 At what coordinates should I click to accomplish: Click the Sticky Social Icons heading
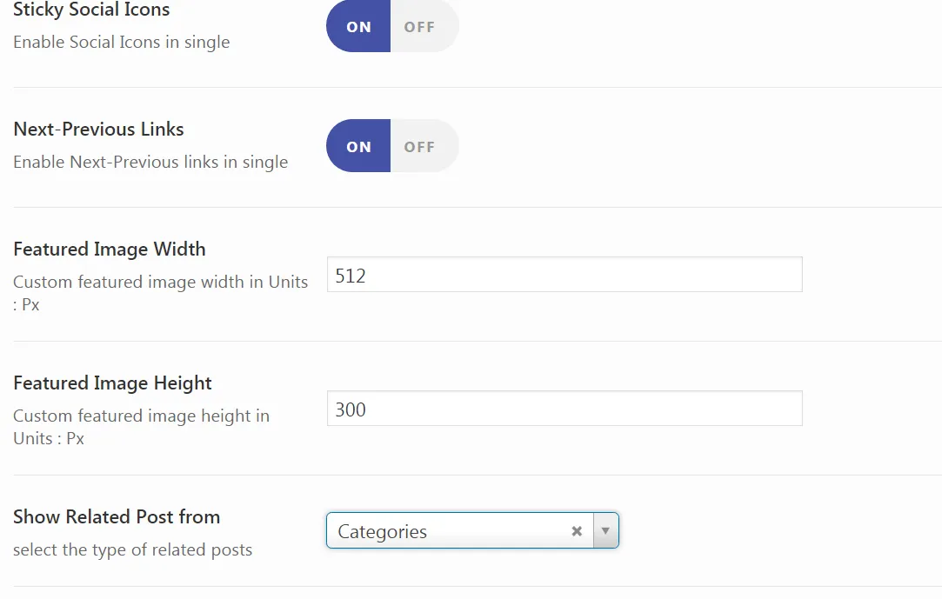tap(91, 10)
